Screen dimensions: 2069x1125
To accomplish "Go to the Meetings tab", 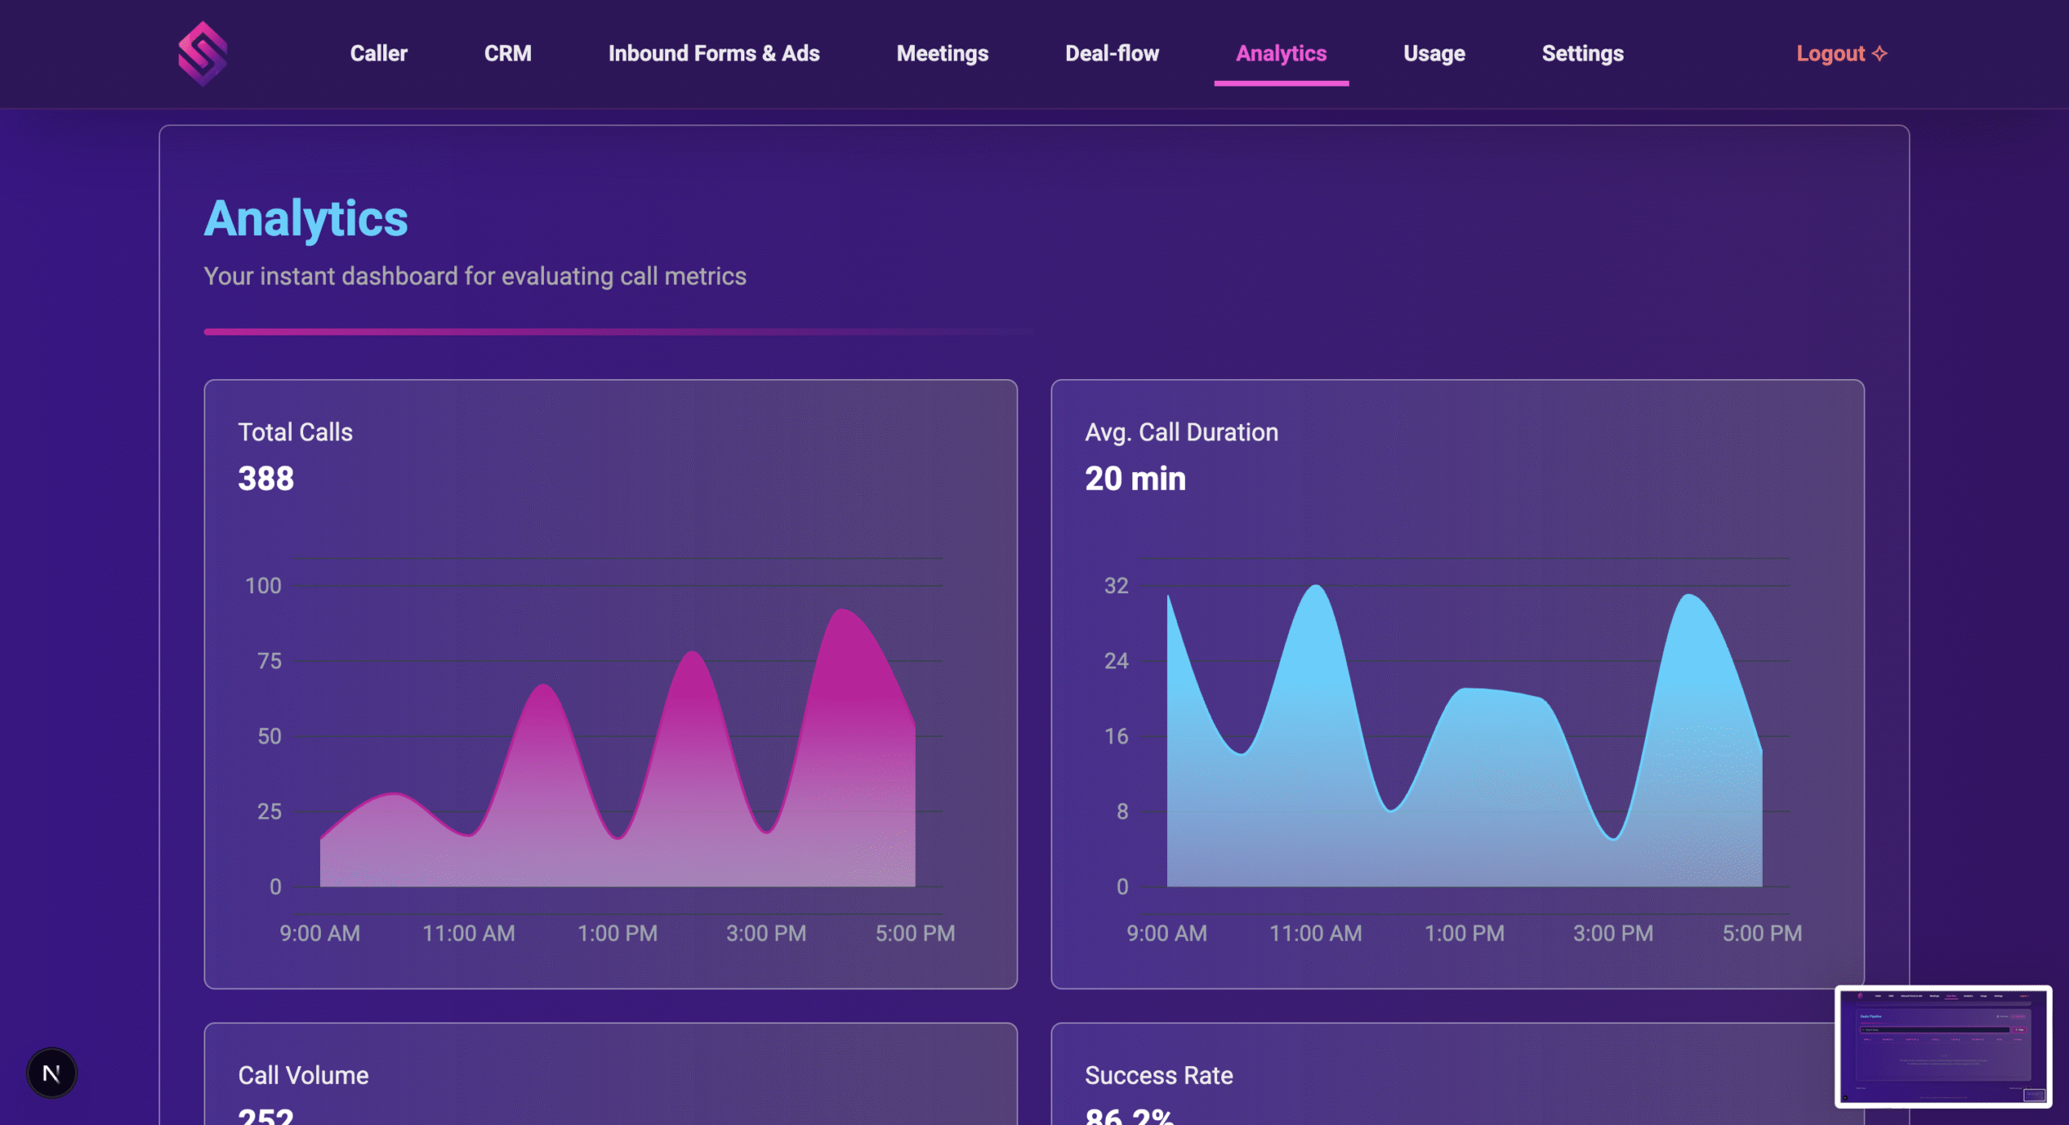I will click(x=942, y=53).
